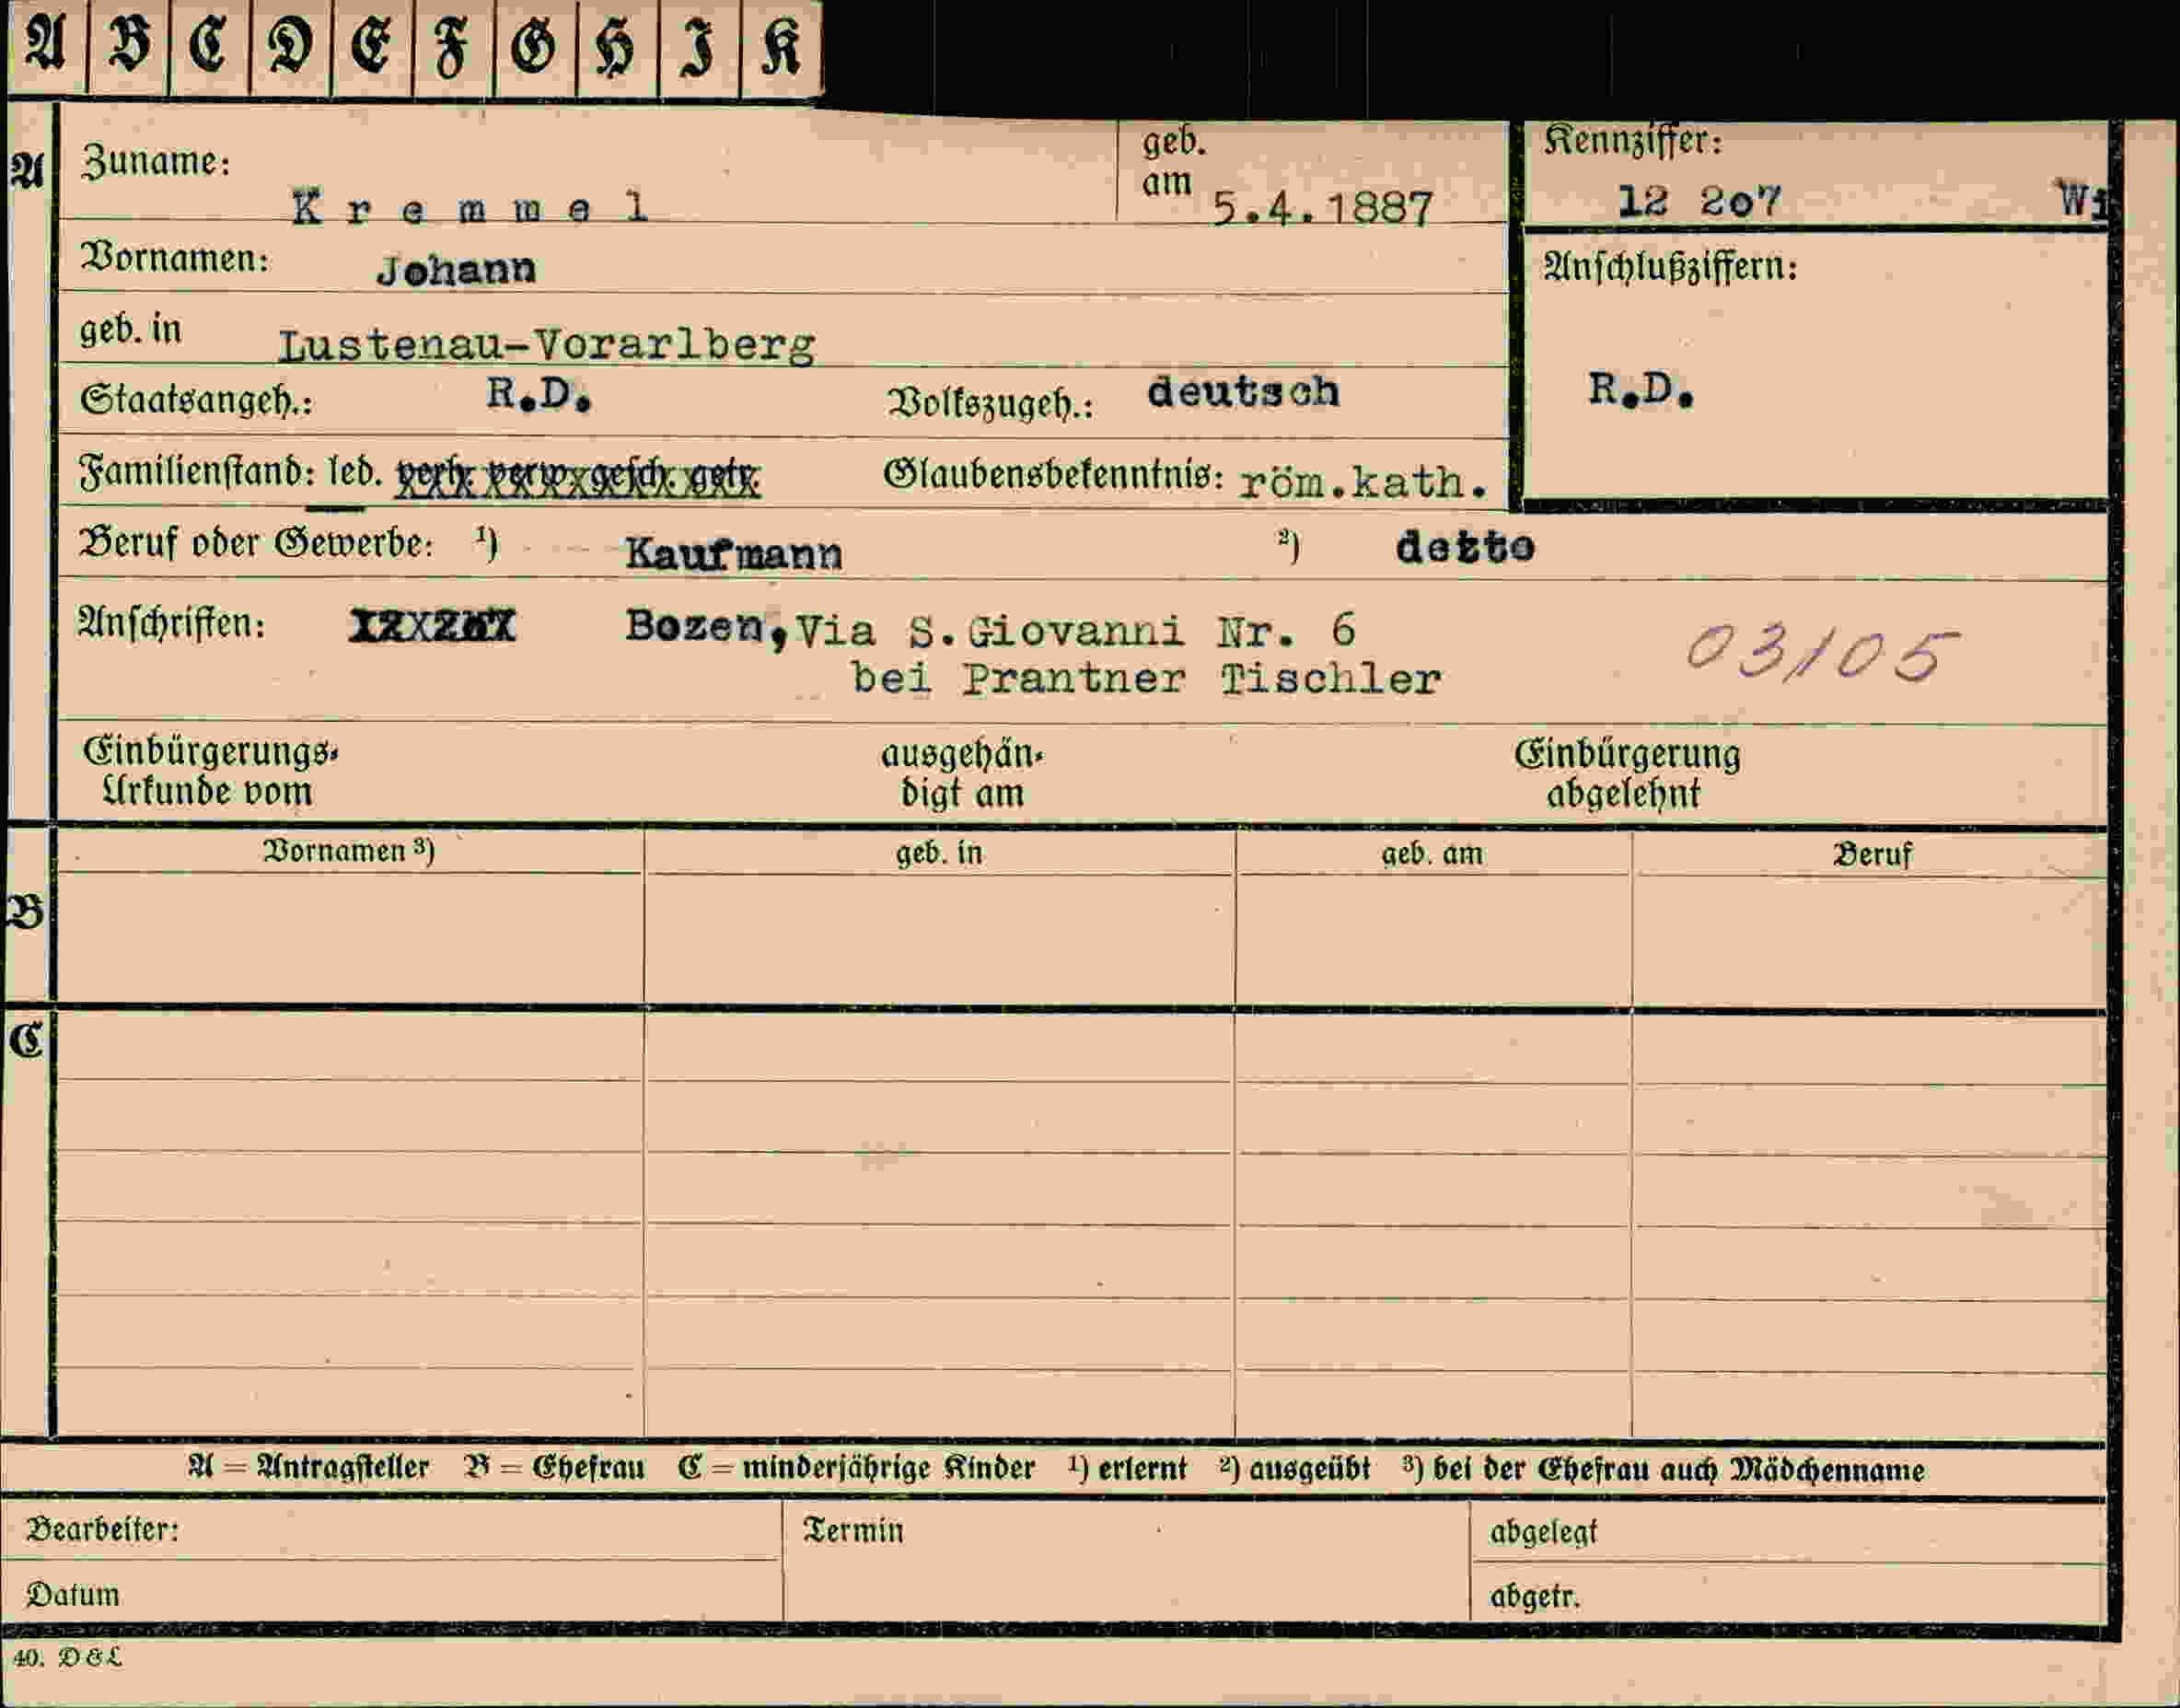Image resolution: width=2180 pixels, height=1708 pixels.
Task: Click the Kennziffer number '12 207'
Action: pos(1699,201)
